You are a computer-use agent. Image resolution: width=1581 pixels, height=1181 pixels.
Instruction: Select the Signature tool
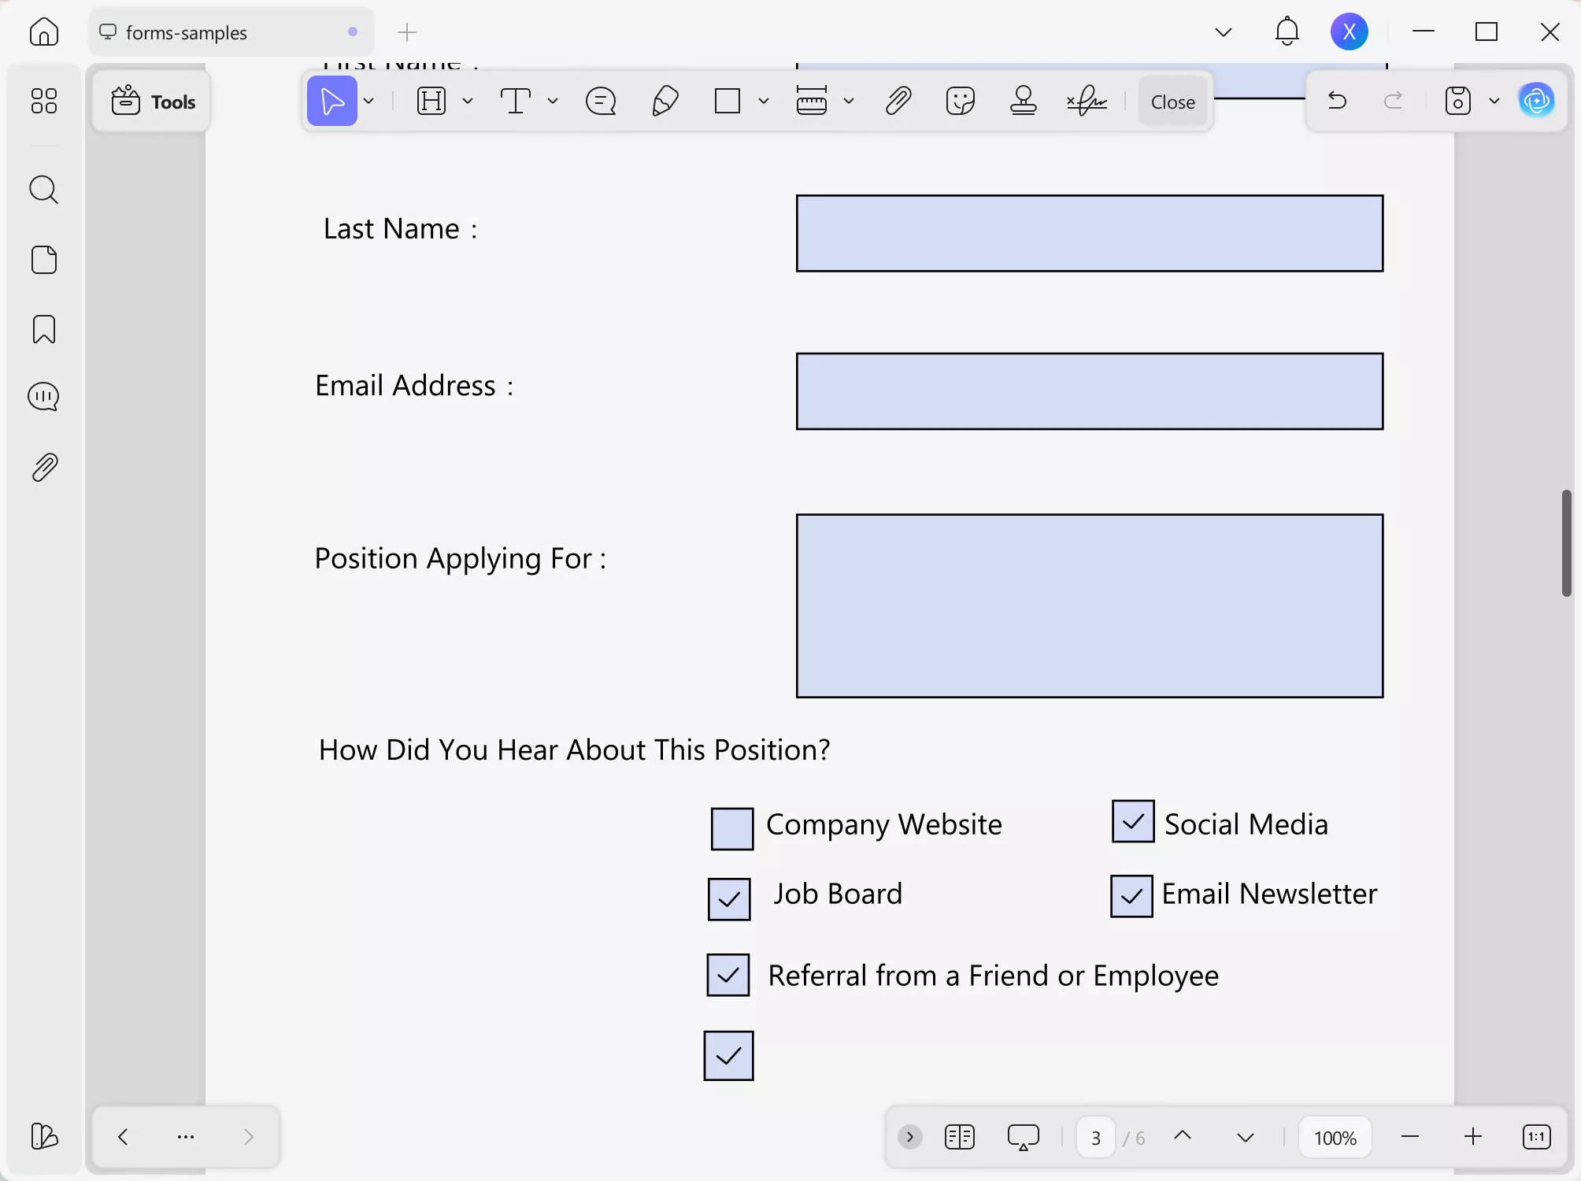(x=1087, y=101)
